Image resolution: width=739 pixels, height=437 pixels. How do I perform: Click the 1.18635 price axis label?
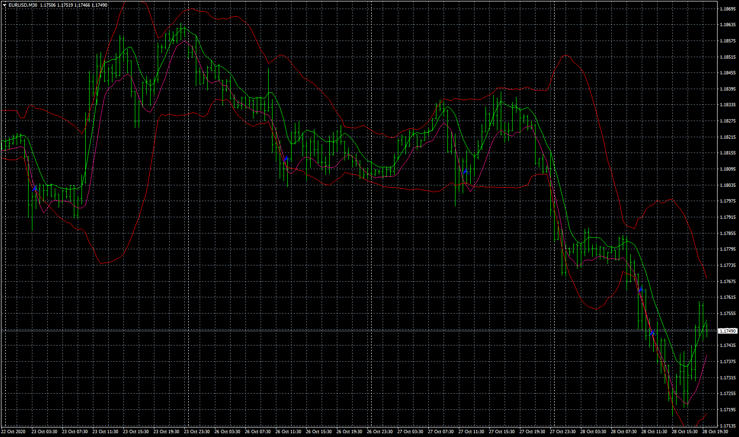(x=728, y=25)
